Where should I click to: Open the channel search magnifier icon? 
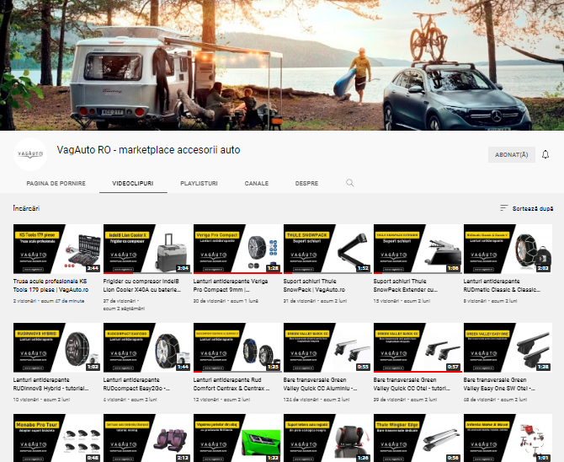pyautogui.click(x=349, y=183)
